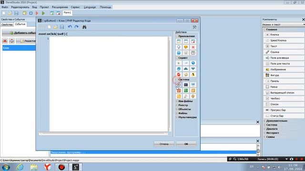Click the save icon in code editor toolbar
This screenshot has height=171, width=305.
pos(61,27)
